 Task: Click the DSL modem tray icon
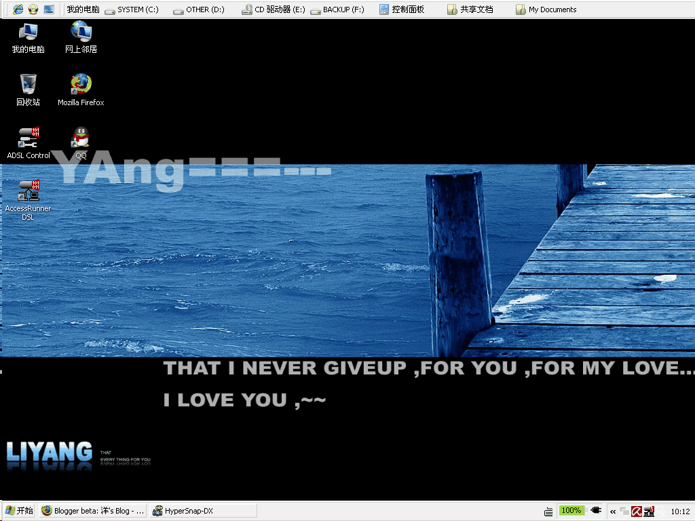click(x=649, y=512)
